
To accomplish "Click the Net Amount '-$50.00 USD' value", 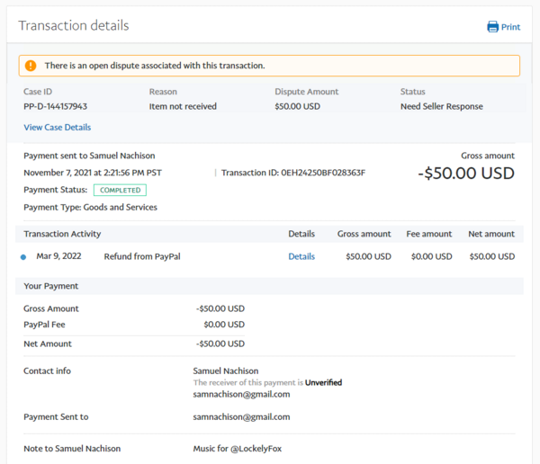I will tap(220, 344).
